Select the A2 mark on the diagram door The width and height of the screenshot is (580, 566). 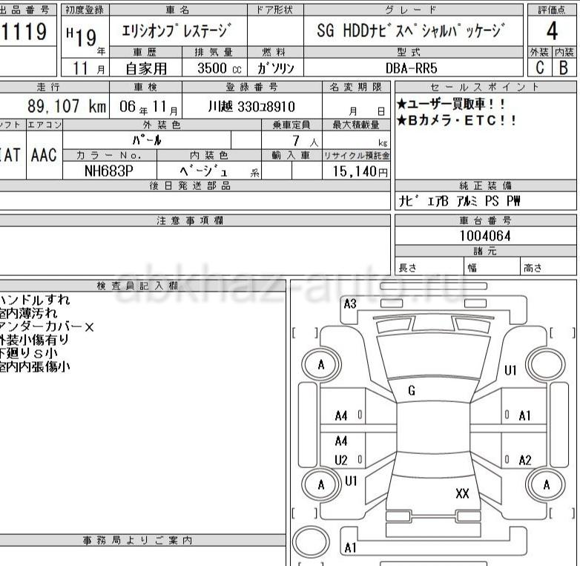coord(525,460)
